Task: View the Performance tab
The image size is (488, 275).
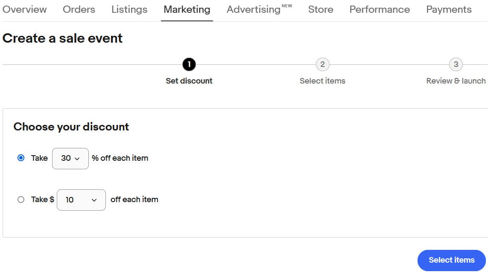Action: (380, 9)
